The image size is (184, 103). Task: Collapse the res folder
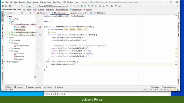[7, 37]
